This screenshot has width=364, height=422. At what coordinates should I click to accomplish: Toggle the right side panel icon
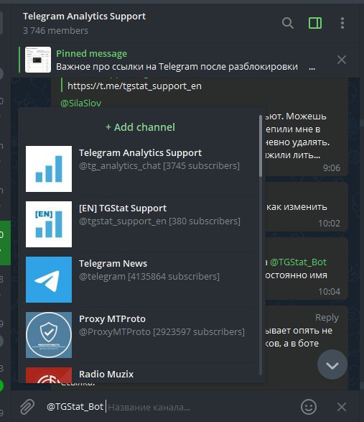tap(315, 23)
